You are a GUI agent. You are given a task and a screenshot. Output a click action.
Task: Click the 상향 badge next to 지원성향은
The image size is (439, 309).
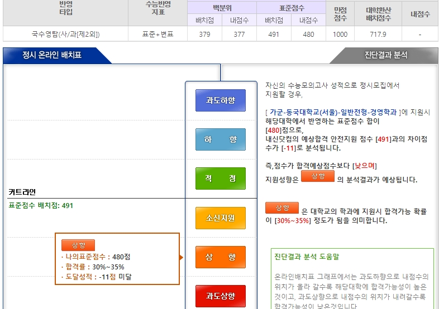(317, 177)
